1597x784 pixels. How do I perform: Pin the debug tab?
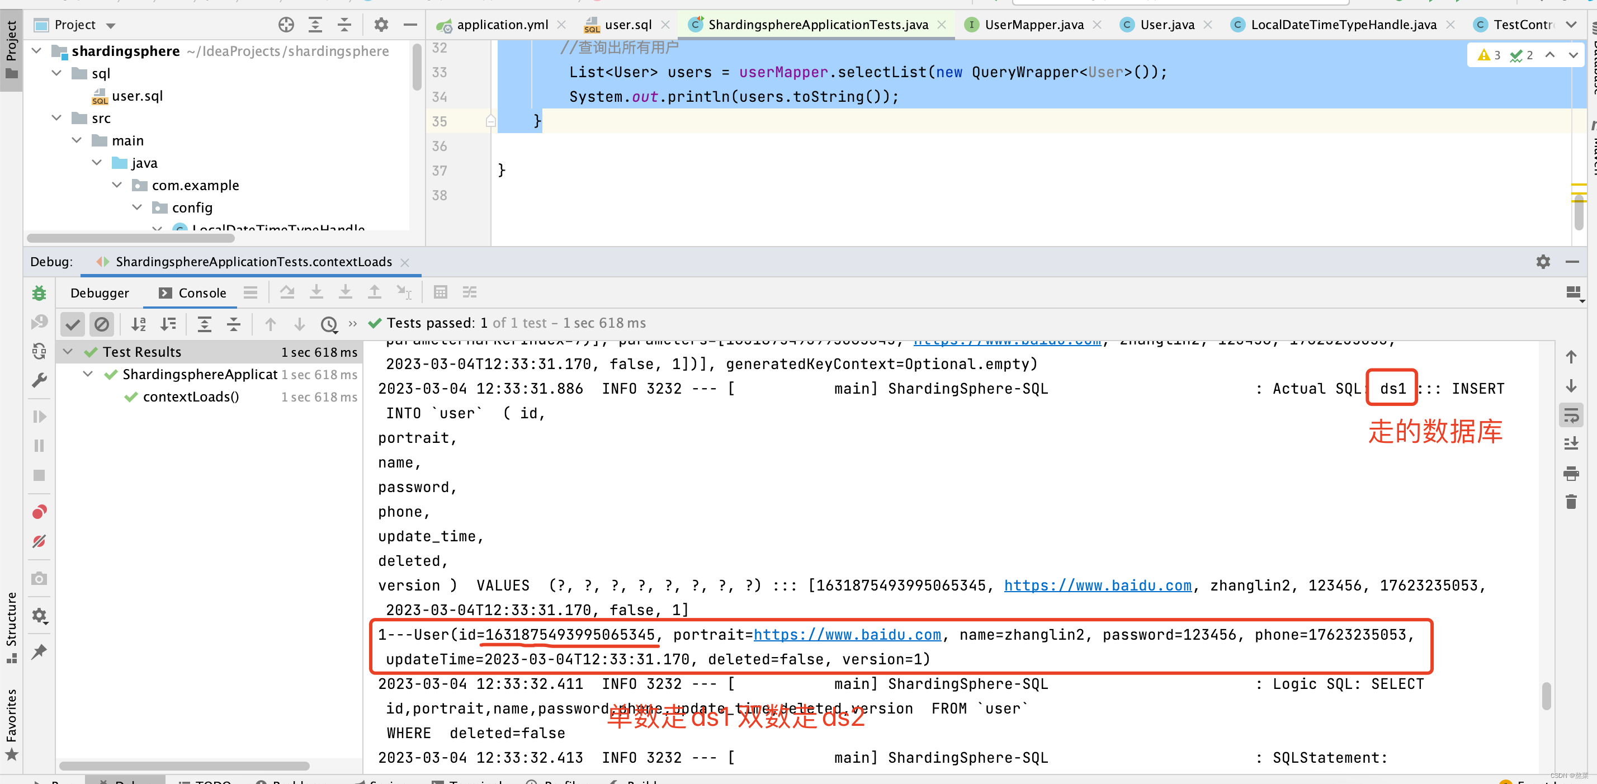coord(39,651)
